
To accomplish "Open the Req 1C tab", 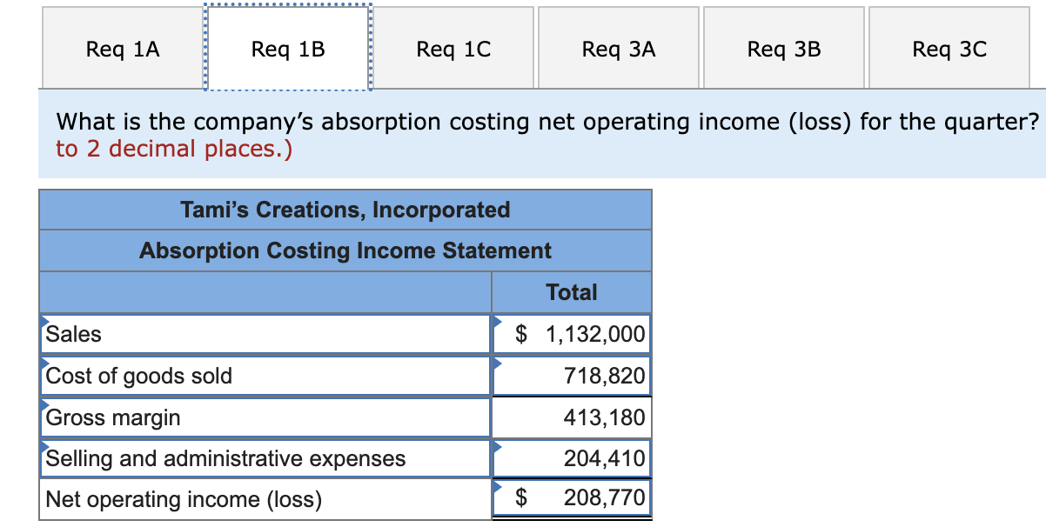I will click(453, 49).
